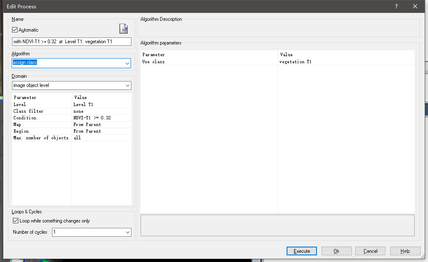This screenshot has width=428, height=262.
Task: Click the Ok button
Action: point(336,251)
